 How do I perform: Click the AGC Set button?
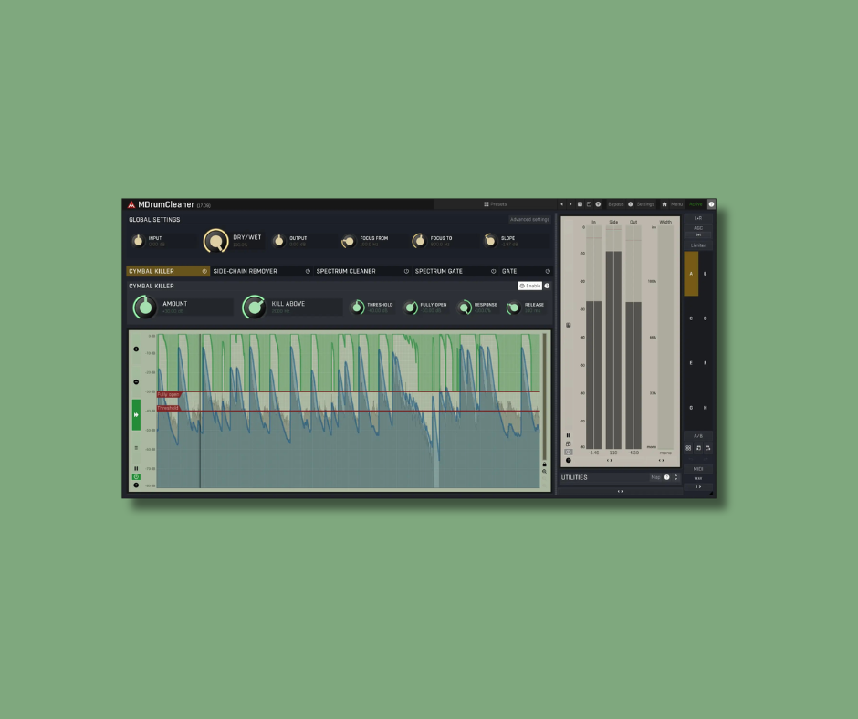tap(698, 234)
